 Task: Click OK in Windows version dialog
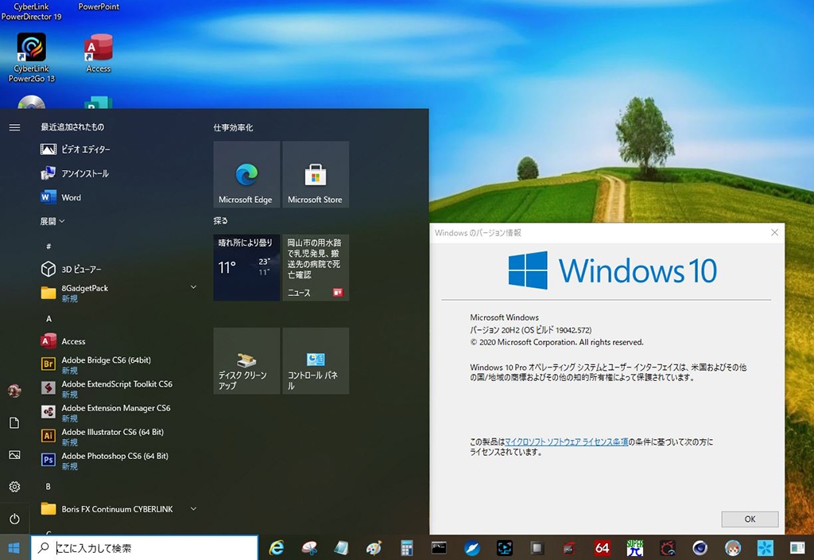click(750, 519)
